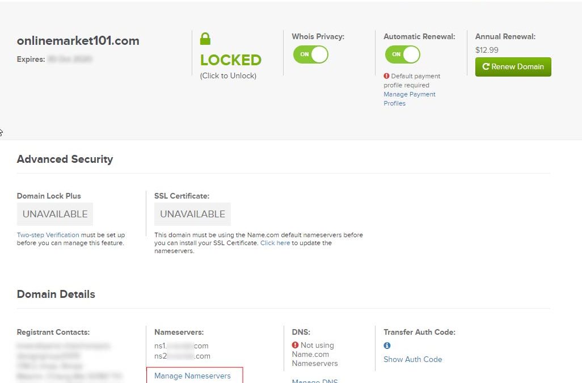This screenshot has width=582, height=383.
Task: Open the Two-step Verification link
Action: click(48, 235)
